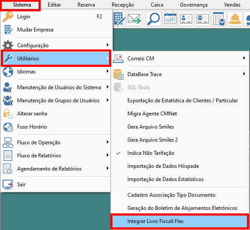
Task: Click the bell toolbar icon
Action: 235,19
